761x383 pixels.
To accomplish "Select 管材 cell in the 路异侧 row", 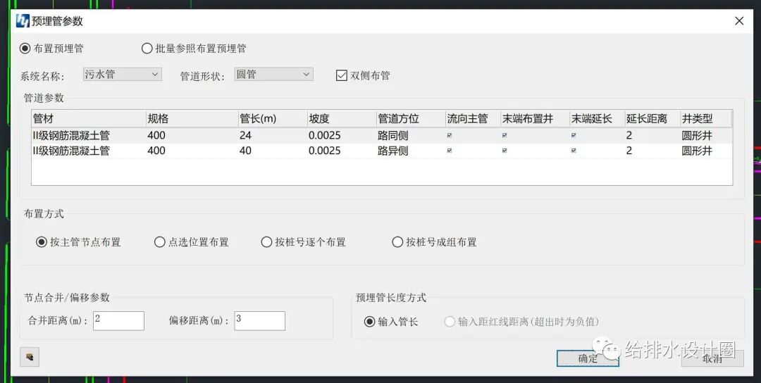I will click(x=88, y=151).
